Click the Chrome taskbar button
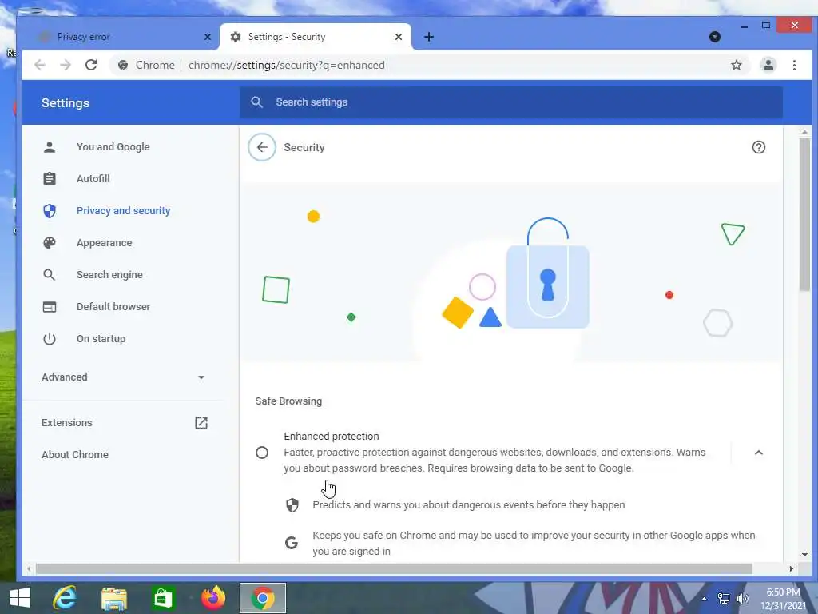The height and width of the screenshot is (614, 818). (262, 598)
